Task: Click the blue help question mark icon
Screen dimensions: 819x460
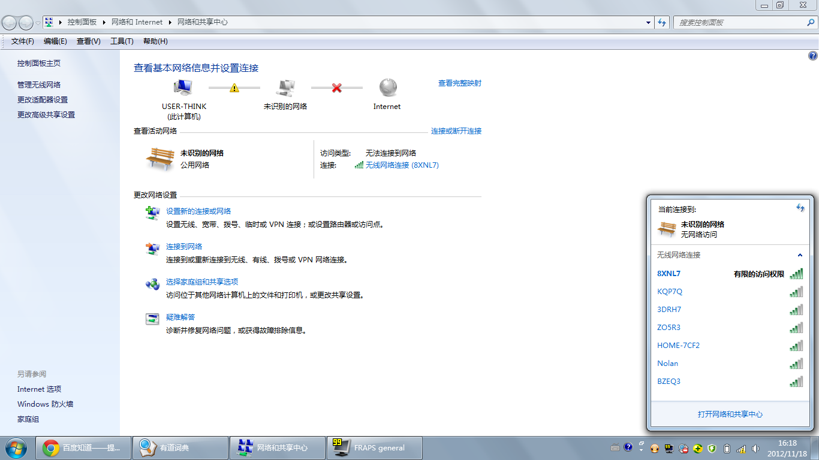Action: pos(813,56)
